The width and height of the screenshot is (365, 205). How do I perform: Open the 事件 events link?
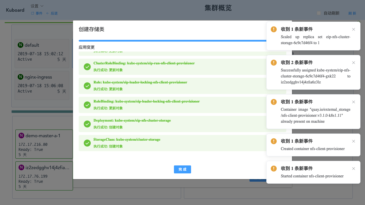37,13
